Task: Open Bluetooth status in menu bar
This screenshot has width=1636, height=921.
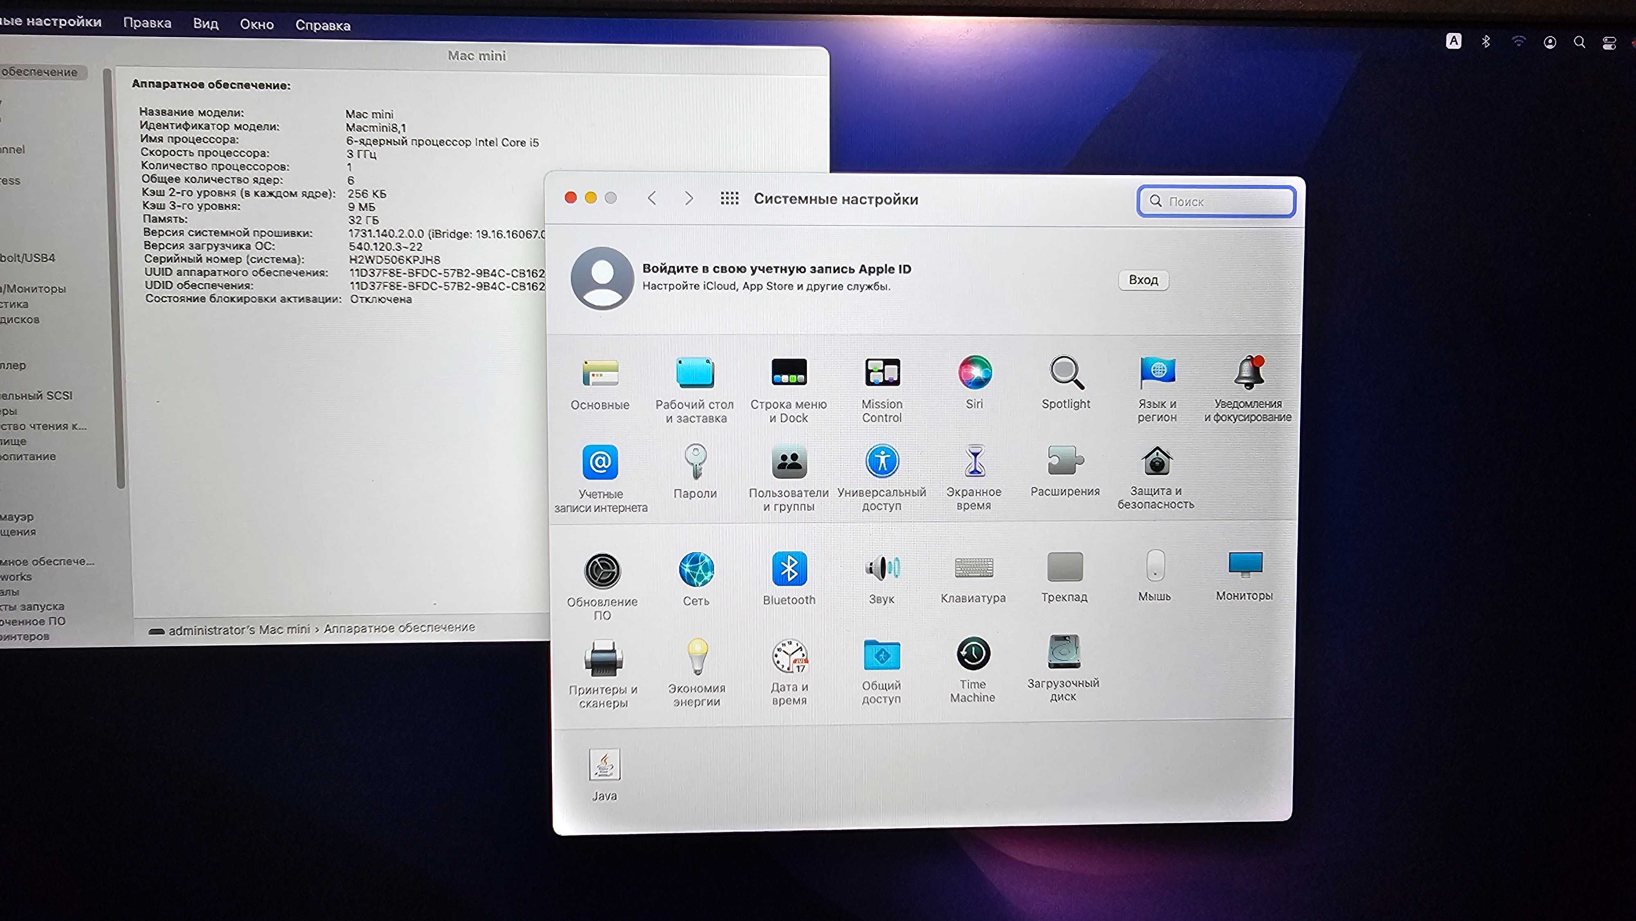Action: pyautogui.click(x=1486, y=41)
